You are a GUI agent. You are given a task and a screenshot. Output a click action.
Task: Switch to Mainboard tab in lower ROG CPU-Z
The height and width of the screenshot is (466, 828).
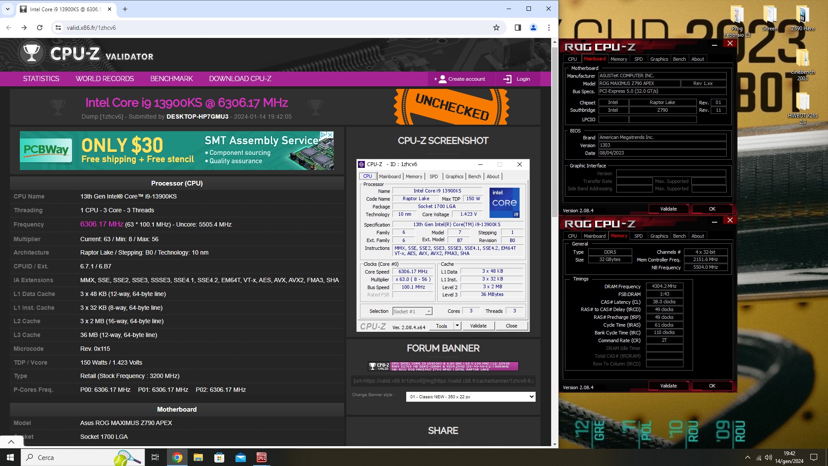[594, 236]
